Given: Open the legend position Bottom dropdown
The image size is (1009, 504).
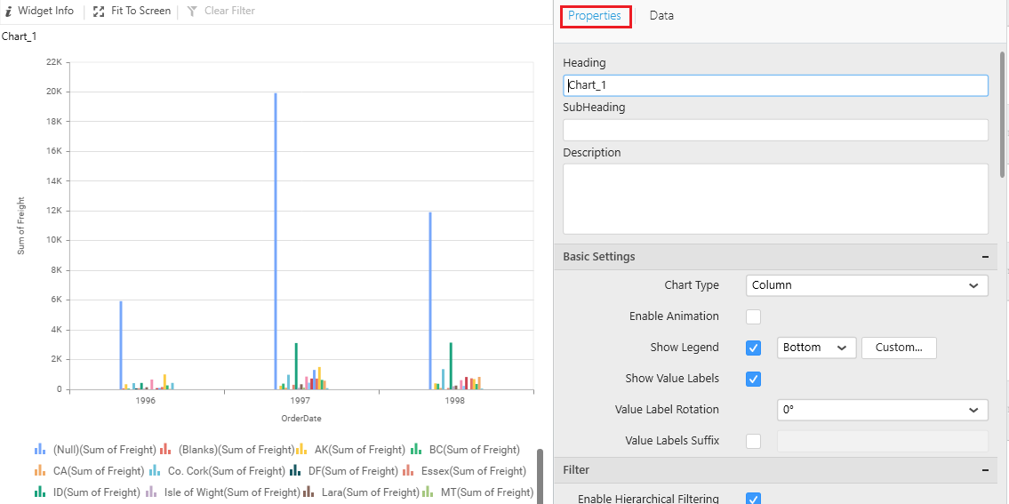Looking at the screenshot, I should 816,348.
